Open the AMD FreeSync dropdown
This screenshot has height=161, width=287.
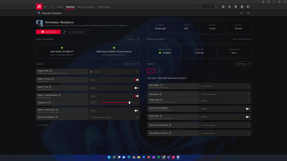(225, 86)
